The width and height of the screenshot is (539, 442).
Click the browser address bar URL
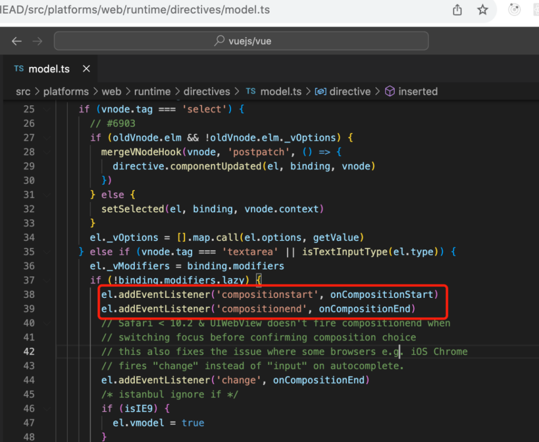[x=135, y=9]
